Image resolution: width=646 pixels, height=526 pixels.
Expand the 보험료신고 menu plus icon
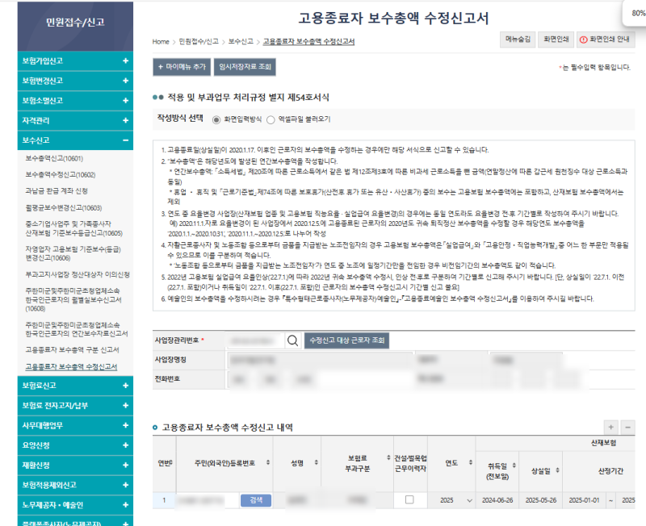pos(126,386)
